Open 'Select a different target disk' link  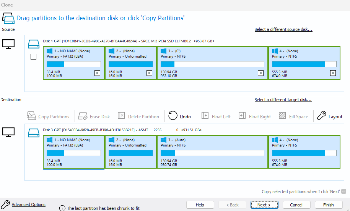coord(283,100)
